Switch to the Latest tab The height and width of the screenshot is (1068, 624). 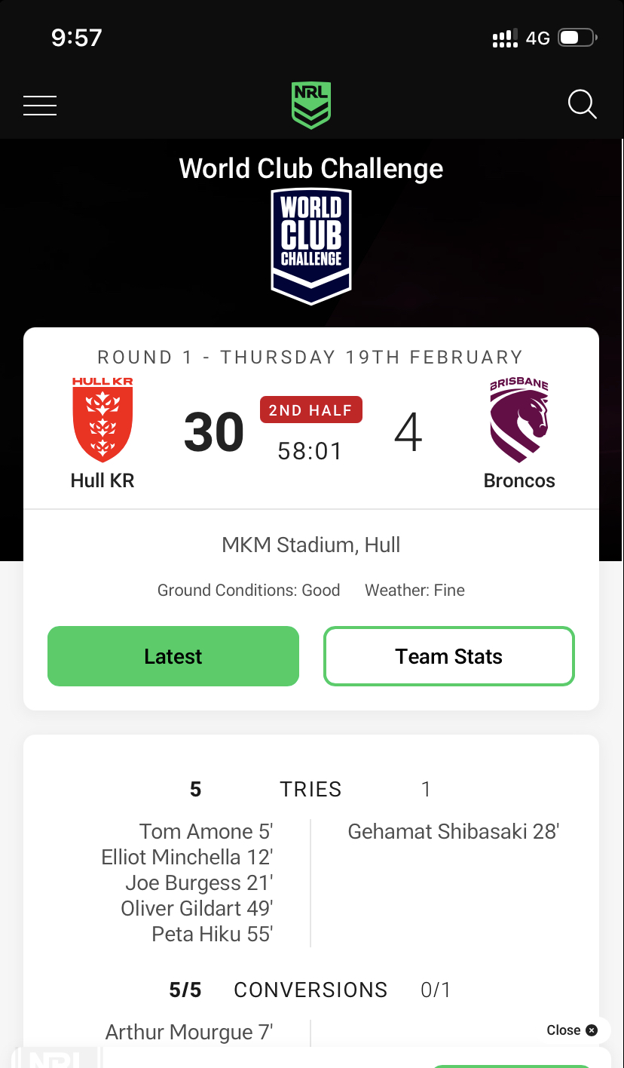click(x=173, y=656)
